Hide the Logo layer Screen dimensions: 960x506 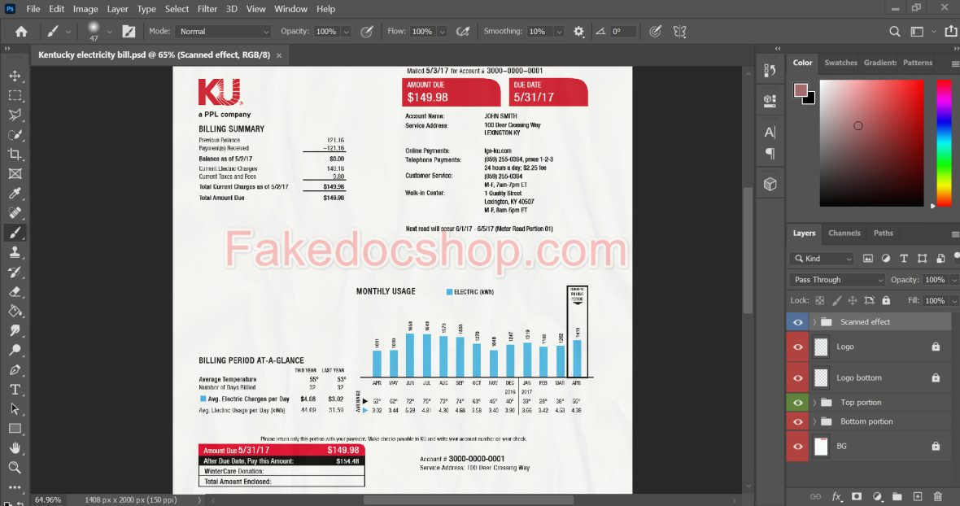click(798, 347)
